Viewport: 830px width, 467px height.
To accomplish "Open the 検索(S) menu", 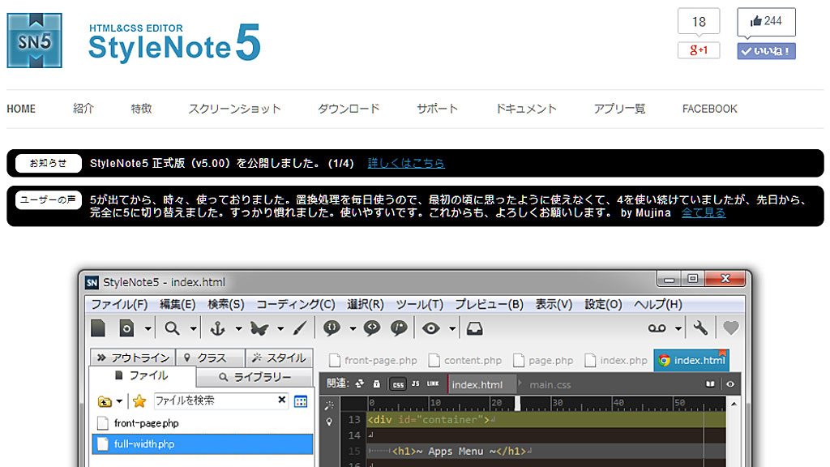I will tap(226, 305).
